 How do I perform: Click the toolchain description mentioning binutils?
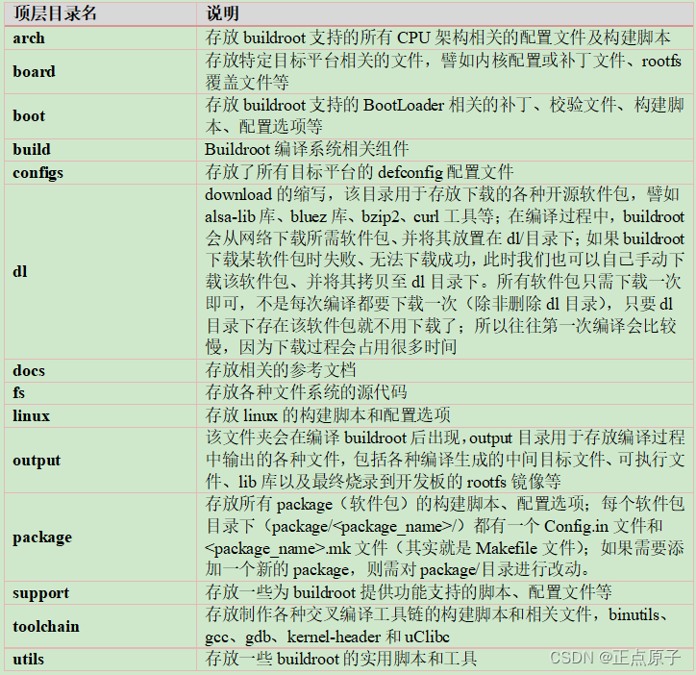[x=445, y=626]
